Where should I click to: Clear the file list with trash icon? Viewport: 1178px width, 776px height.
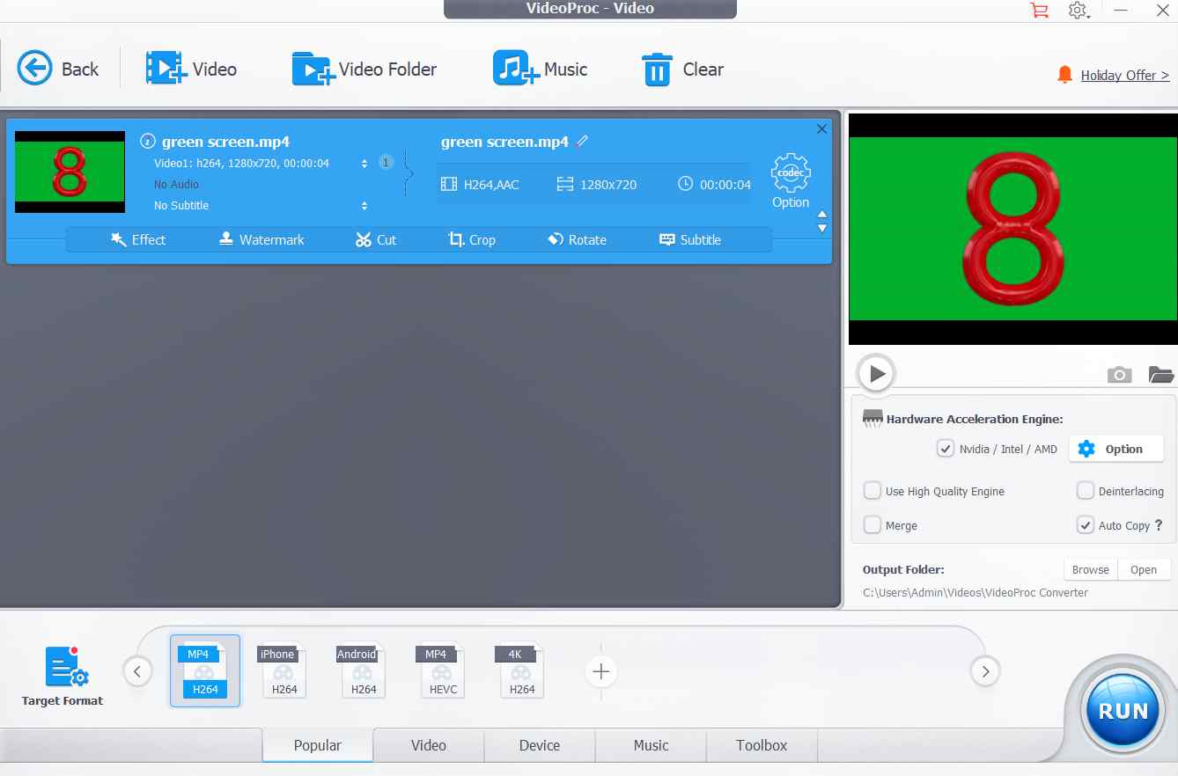click(x=683, y=69)
